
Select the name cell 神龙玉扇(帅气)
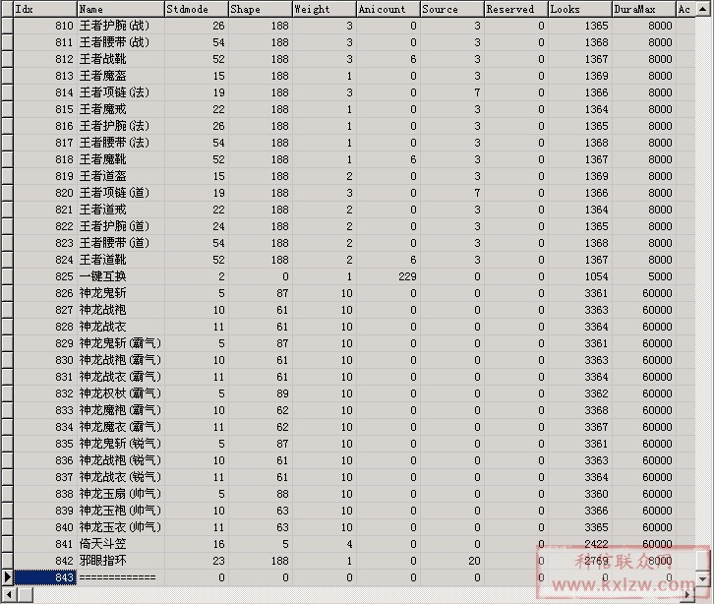(x=120, y=494)
